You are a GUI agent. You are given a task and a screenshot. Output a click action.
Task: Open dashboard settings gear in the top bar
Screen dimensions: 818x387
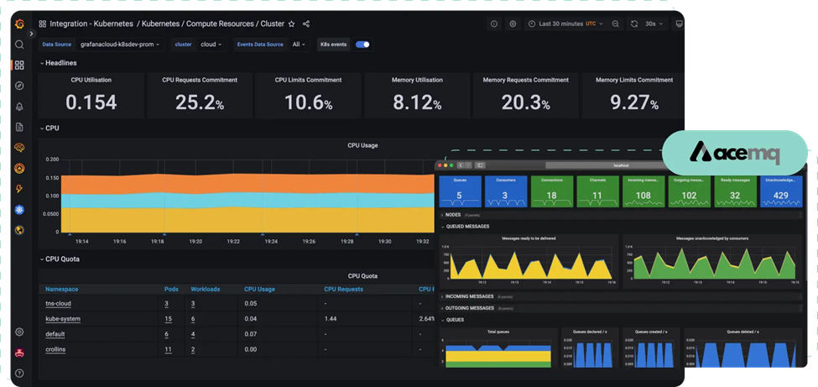click(513, 24)
